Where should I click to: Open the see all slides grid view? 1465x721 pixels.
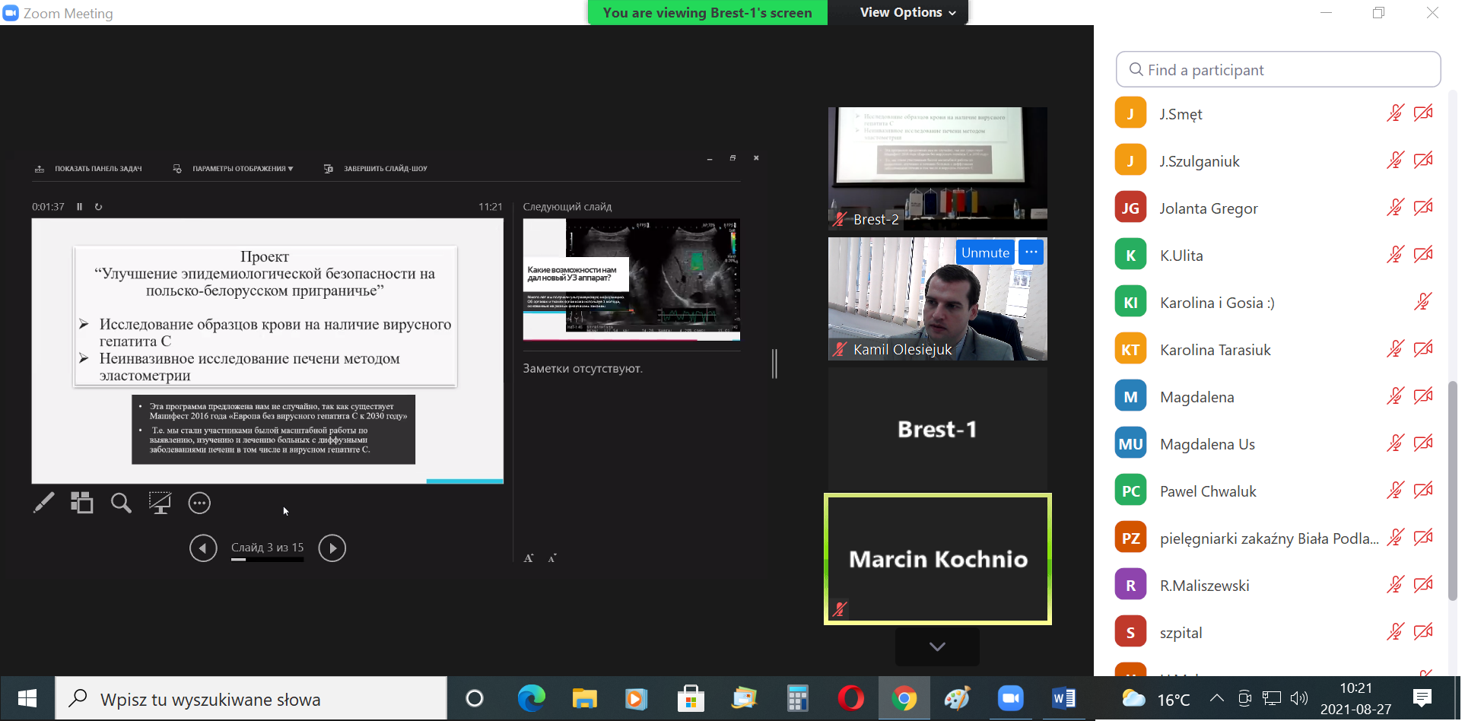(x=81, y=503)
